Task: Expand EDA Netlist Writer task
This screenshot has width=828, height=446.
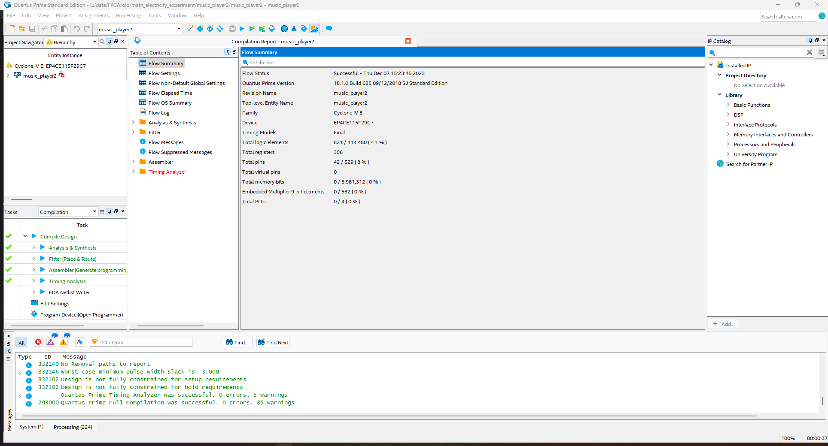Action: [34, 292]
